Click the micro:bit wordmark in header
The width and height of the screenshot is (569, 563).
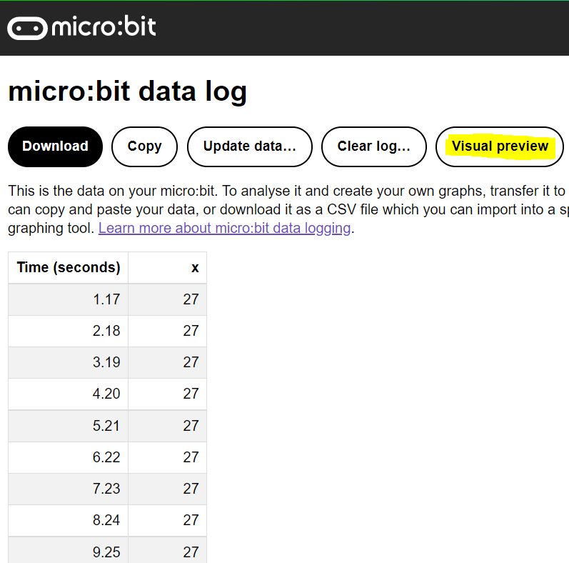click(104, 26)
